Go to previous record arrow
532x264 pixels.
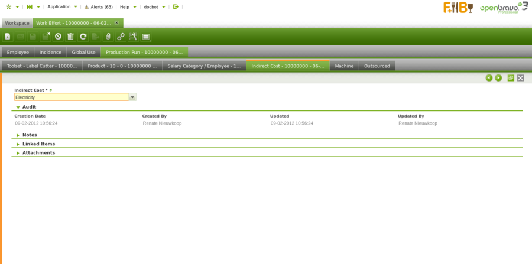pyautogui.click(x=489, y=78)
